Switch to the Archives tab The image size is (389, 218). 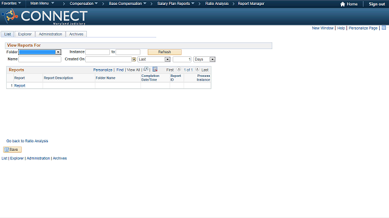76,34
